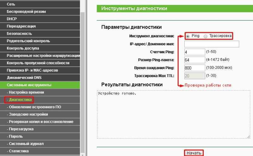The image size is (253, 156).
Task: Open Расширенные настройки маршрутизации
Action: (40, 56)
